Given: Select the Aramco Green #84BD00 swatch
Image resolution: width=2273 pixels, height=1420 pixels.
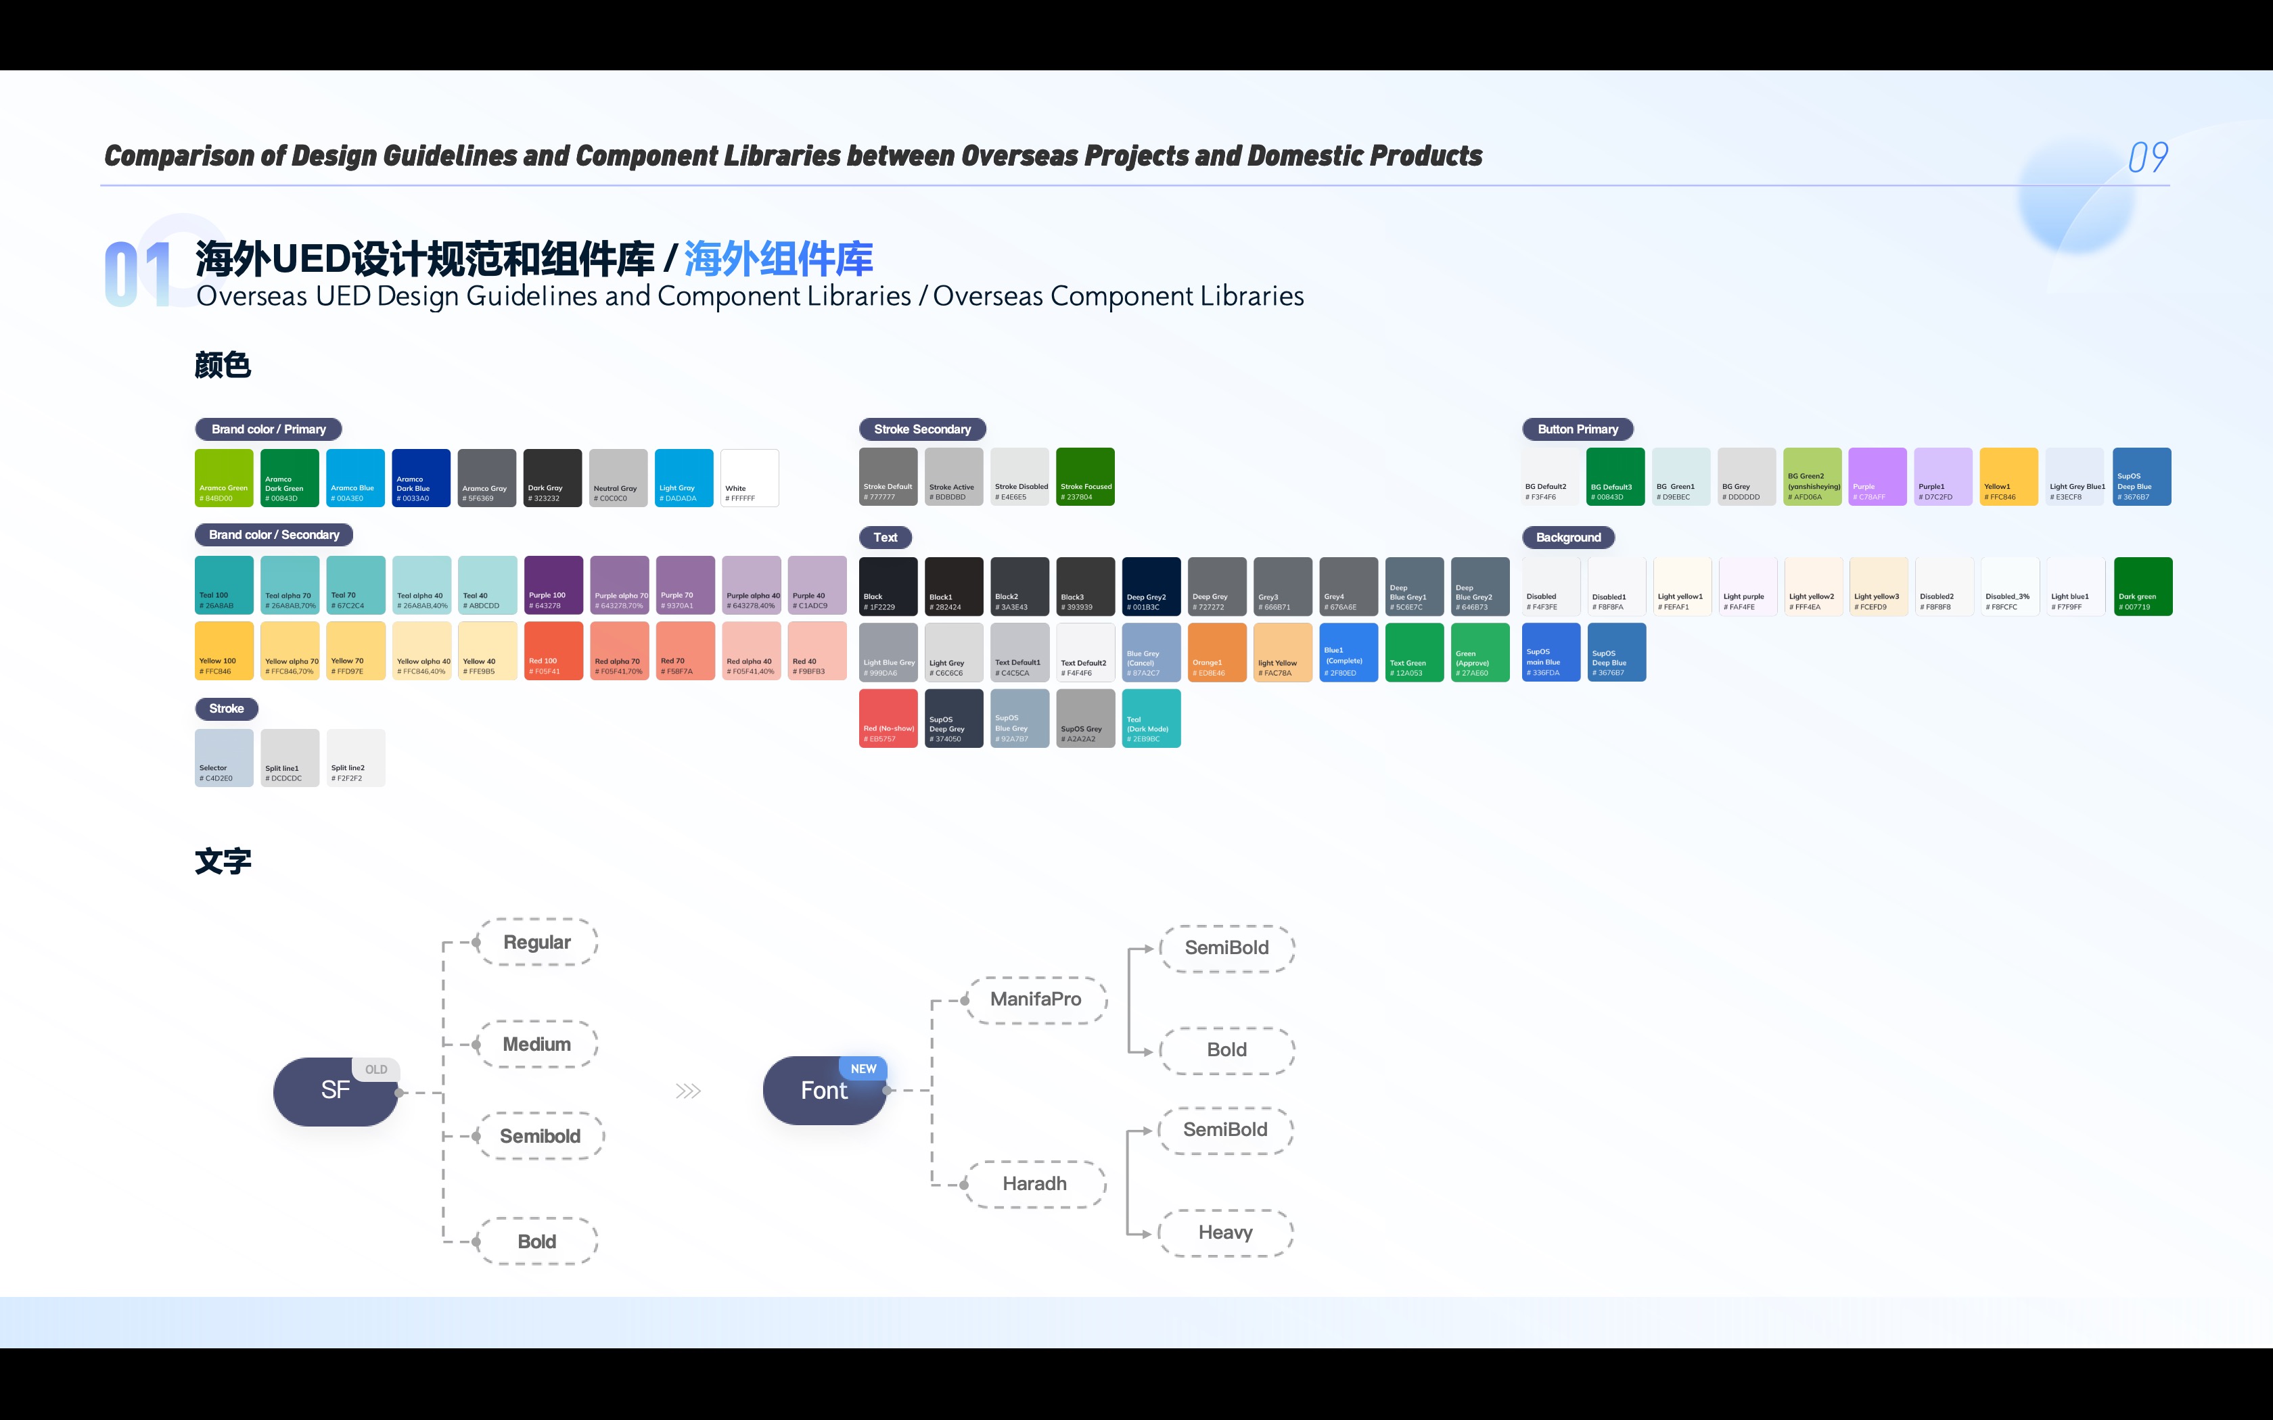Looking at the screenshot, I should [x=223, y=478].
